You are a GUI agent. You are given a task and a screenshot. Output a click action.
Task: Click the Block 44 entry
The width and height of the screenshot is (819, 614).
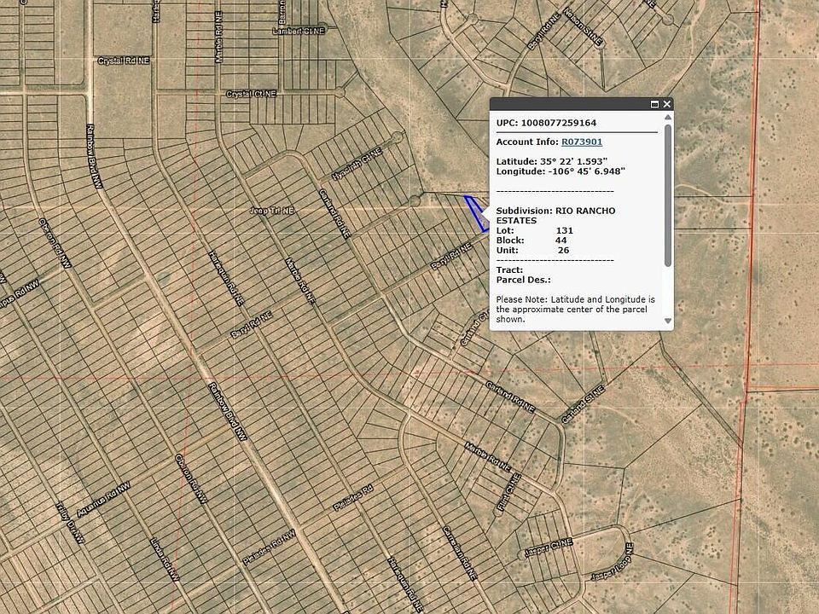(x=531, y=240)
